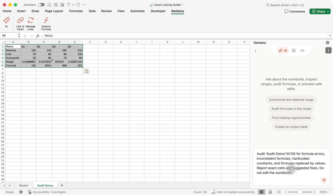Save the workbook with the floppy disk icon

pos(56,5)
